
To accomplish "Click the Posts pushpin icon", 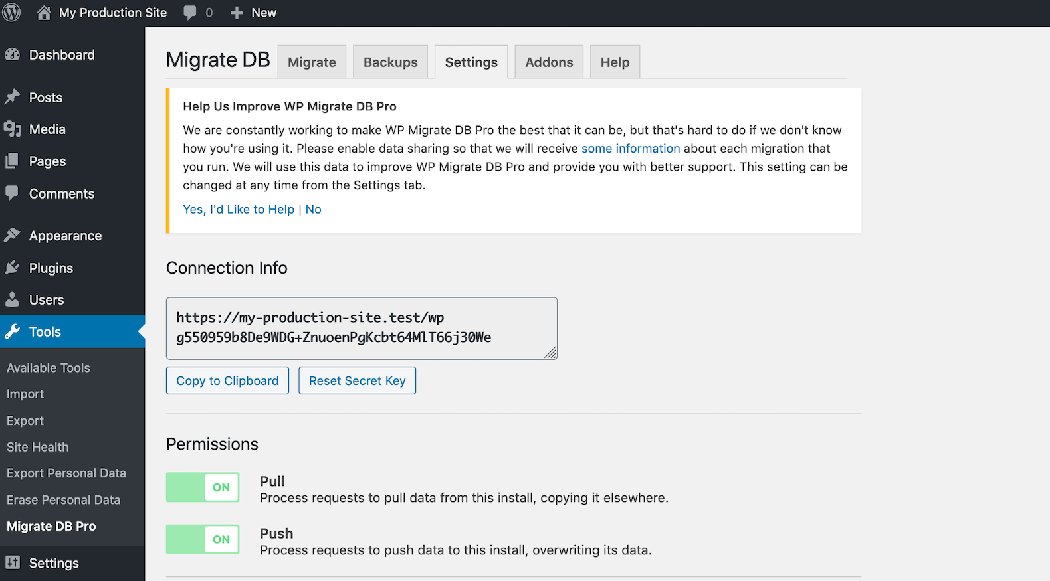I will pos(13,98).
